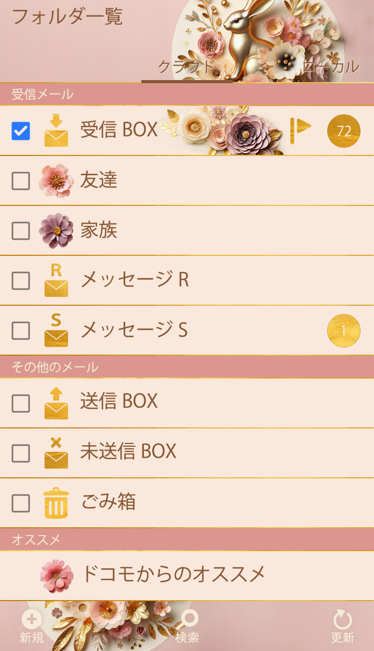374x651 pixels.
Task: Tap the メッセージR envelope icon
Action: tap(56, 280)
